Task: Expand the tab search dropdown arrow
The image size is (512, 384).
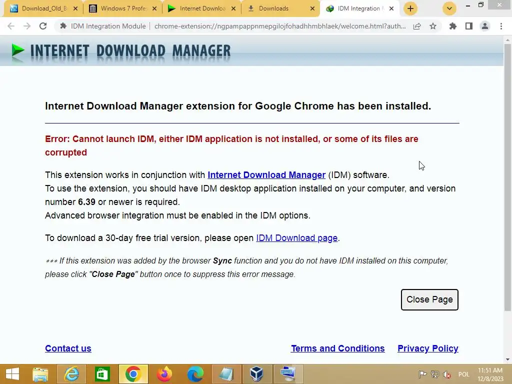Action: (449, 8)
